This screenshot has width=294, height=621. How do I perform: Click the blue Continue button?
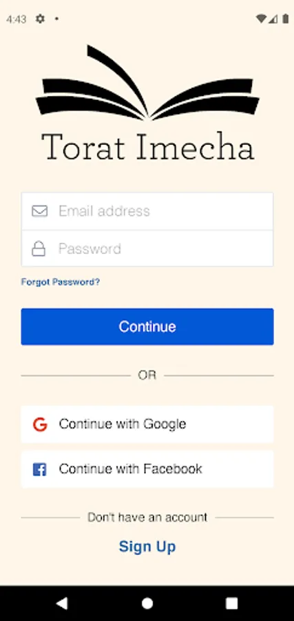[x=147, y=327]
